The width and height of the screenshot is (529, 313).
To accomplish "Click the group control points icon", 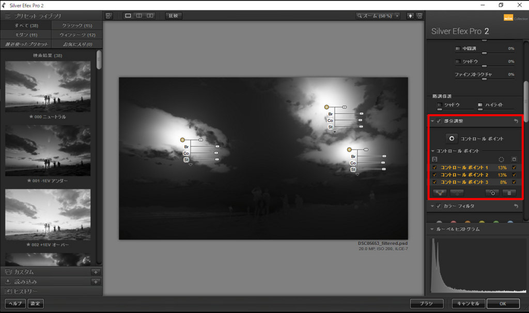I will (x=440, y=193).
